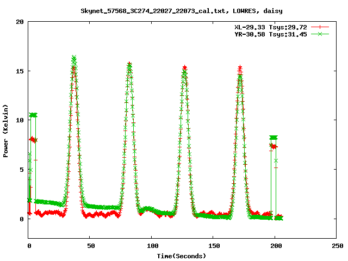Viewport: 348px width, 261px height.
Task: Click the red legend line sample
Action: 320,27
